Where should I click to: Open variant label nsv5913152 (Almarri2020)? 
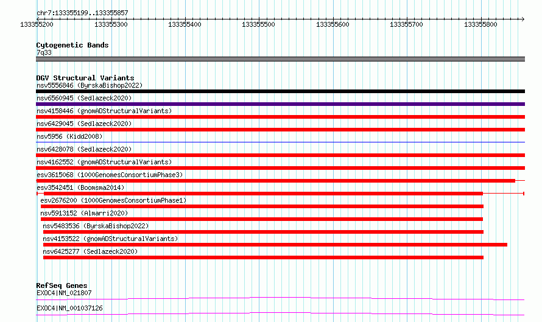pyautogui.click(x=84, y=213)
